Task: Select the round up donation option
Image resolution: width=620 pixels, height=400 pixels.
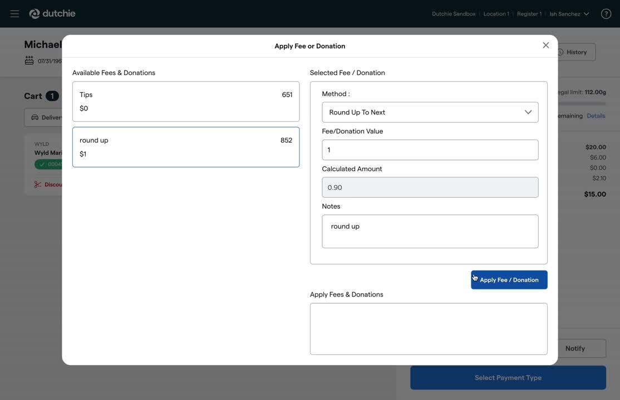Action: coord(186,147)
